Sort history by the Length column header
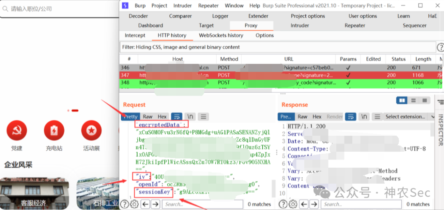Image resolution: width=444 pixels, height=210 pixels. (423, 59)
